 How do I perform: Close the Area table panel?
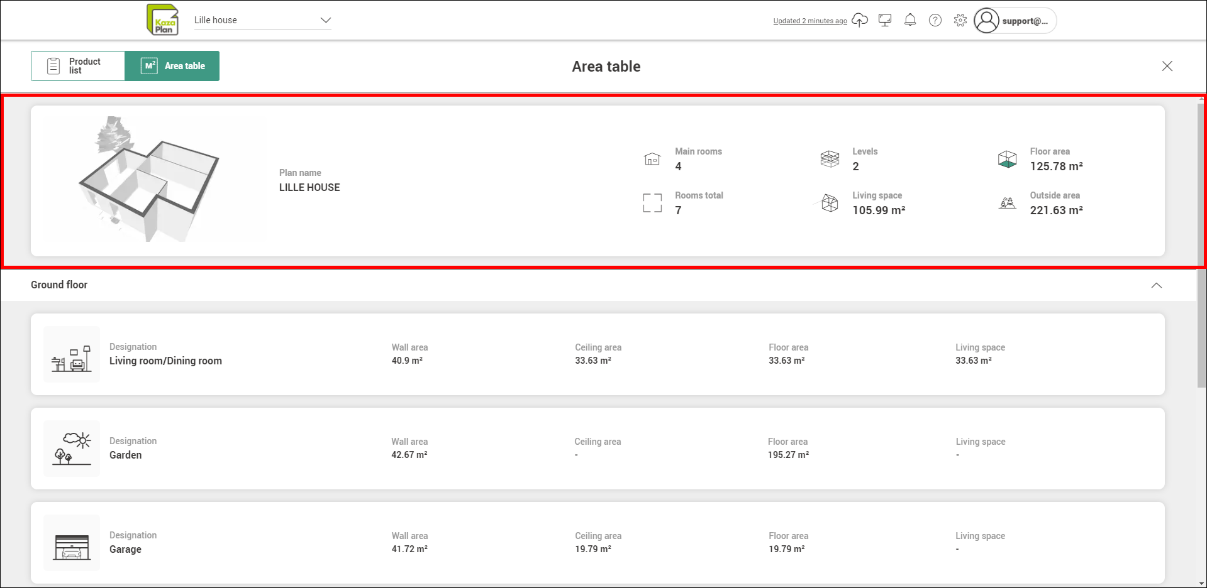(x=1167, y=66)
